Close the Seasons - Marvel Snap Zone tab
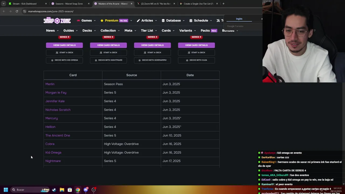Viewport: 345px width, 194px height. 89,4
